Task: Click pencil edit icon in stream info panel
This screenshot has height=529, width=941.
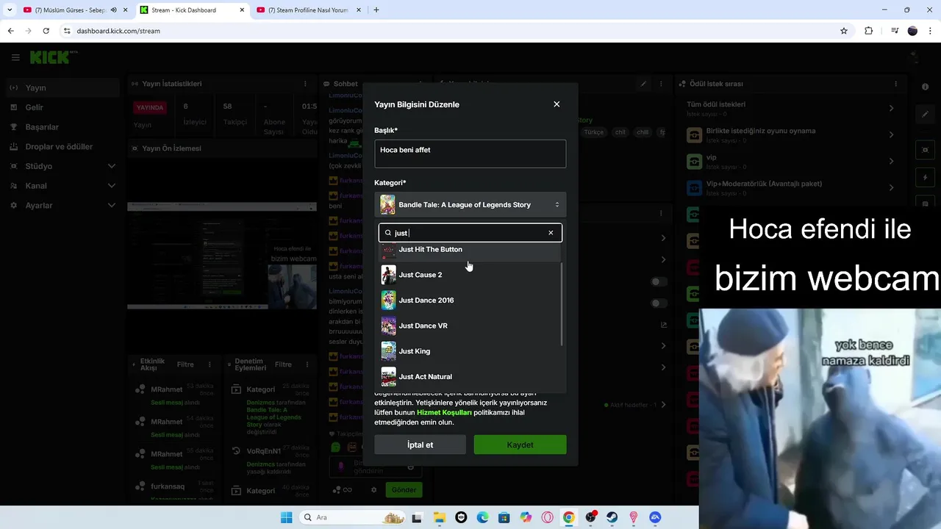Action: point(643,84)
